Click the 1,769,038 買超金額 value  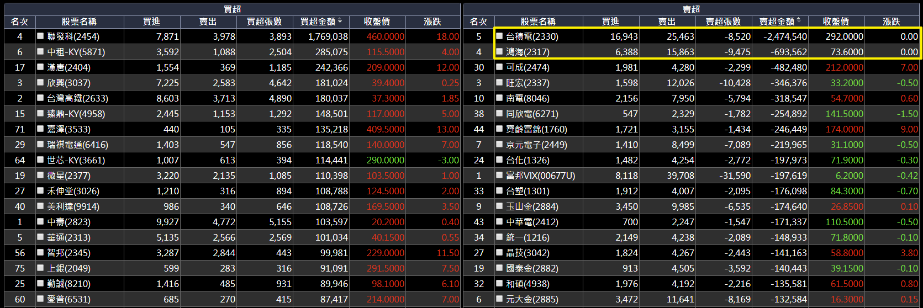coord(328,36)
